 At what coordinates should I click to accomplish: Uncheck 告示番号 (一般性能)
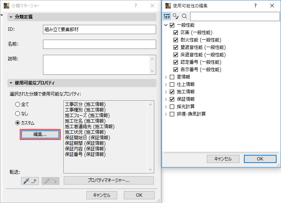176,69
